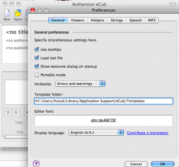Open the Strings tab
Viewport: 179px width, 167px height.
coord(117,20)
